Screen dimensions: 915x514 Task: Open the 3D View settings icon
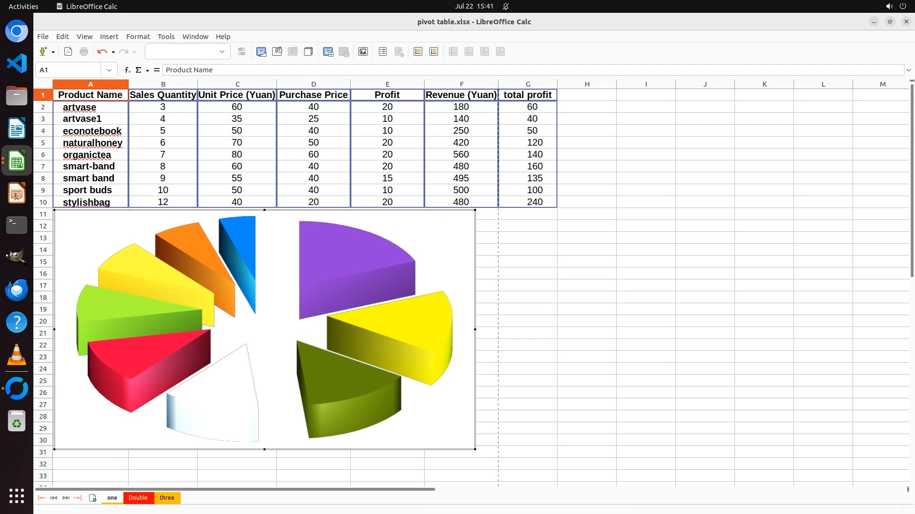(x=308, y=52)
